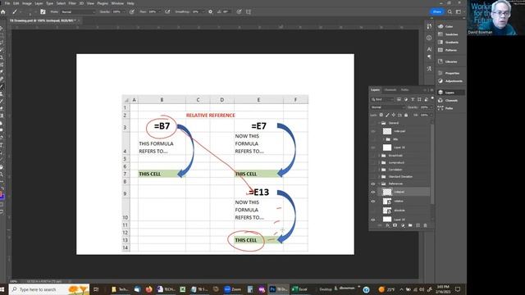
Task: Open the Character panel icon
Action: tap(429, 49)
